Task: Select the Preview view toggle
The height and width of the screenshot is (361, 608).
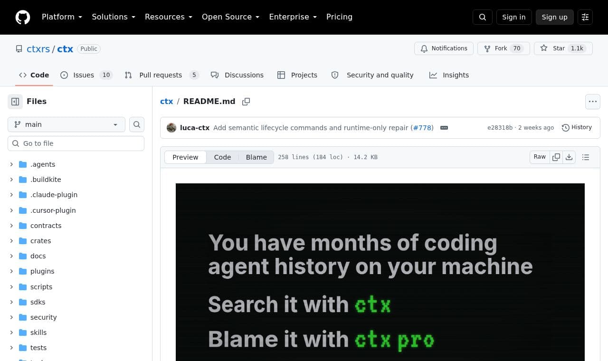Action: tap(185, 157)
